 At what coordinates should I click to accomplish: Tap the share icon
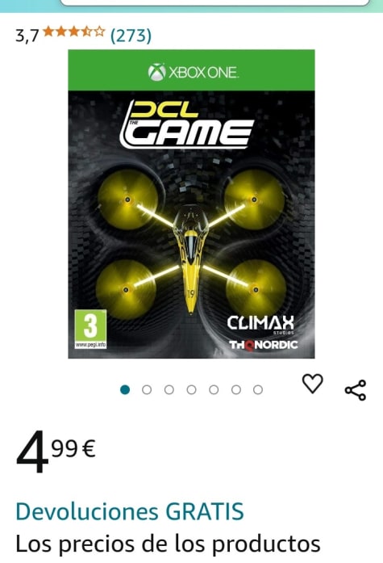(356, 390)
